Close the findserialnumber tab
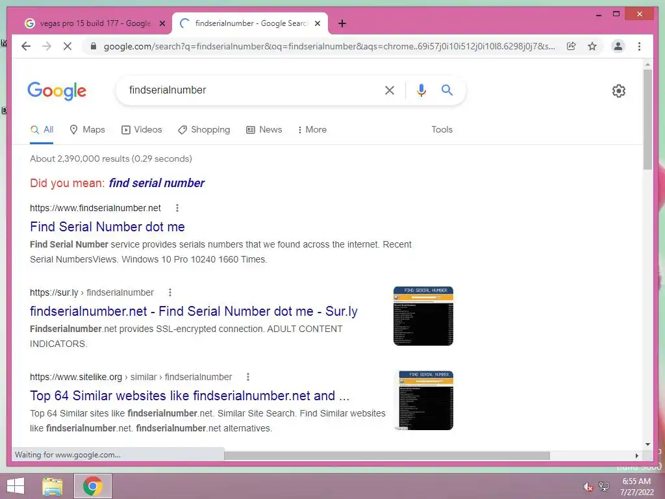Screen dimensions: 665x499 point(317,23)
